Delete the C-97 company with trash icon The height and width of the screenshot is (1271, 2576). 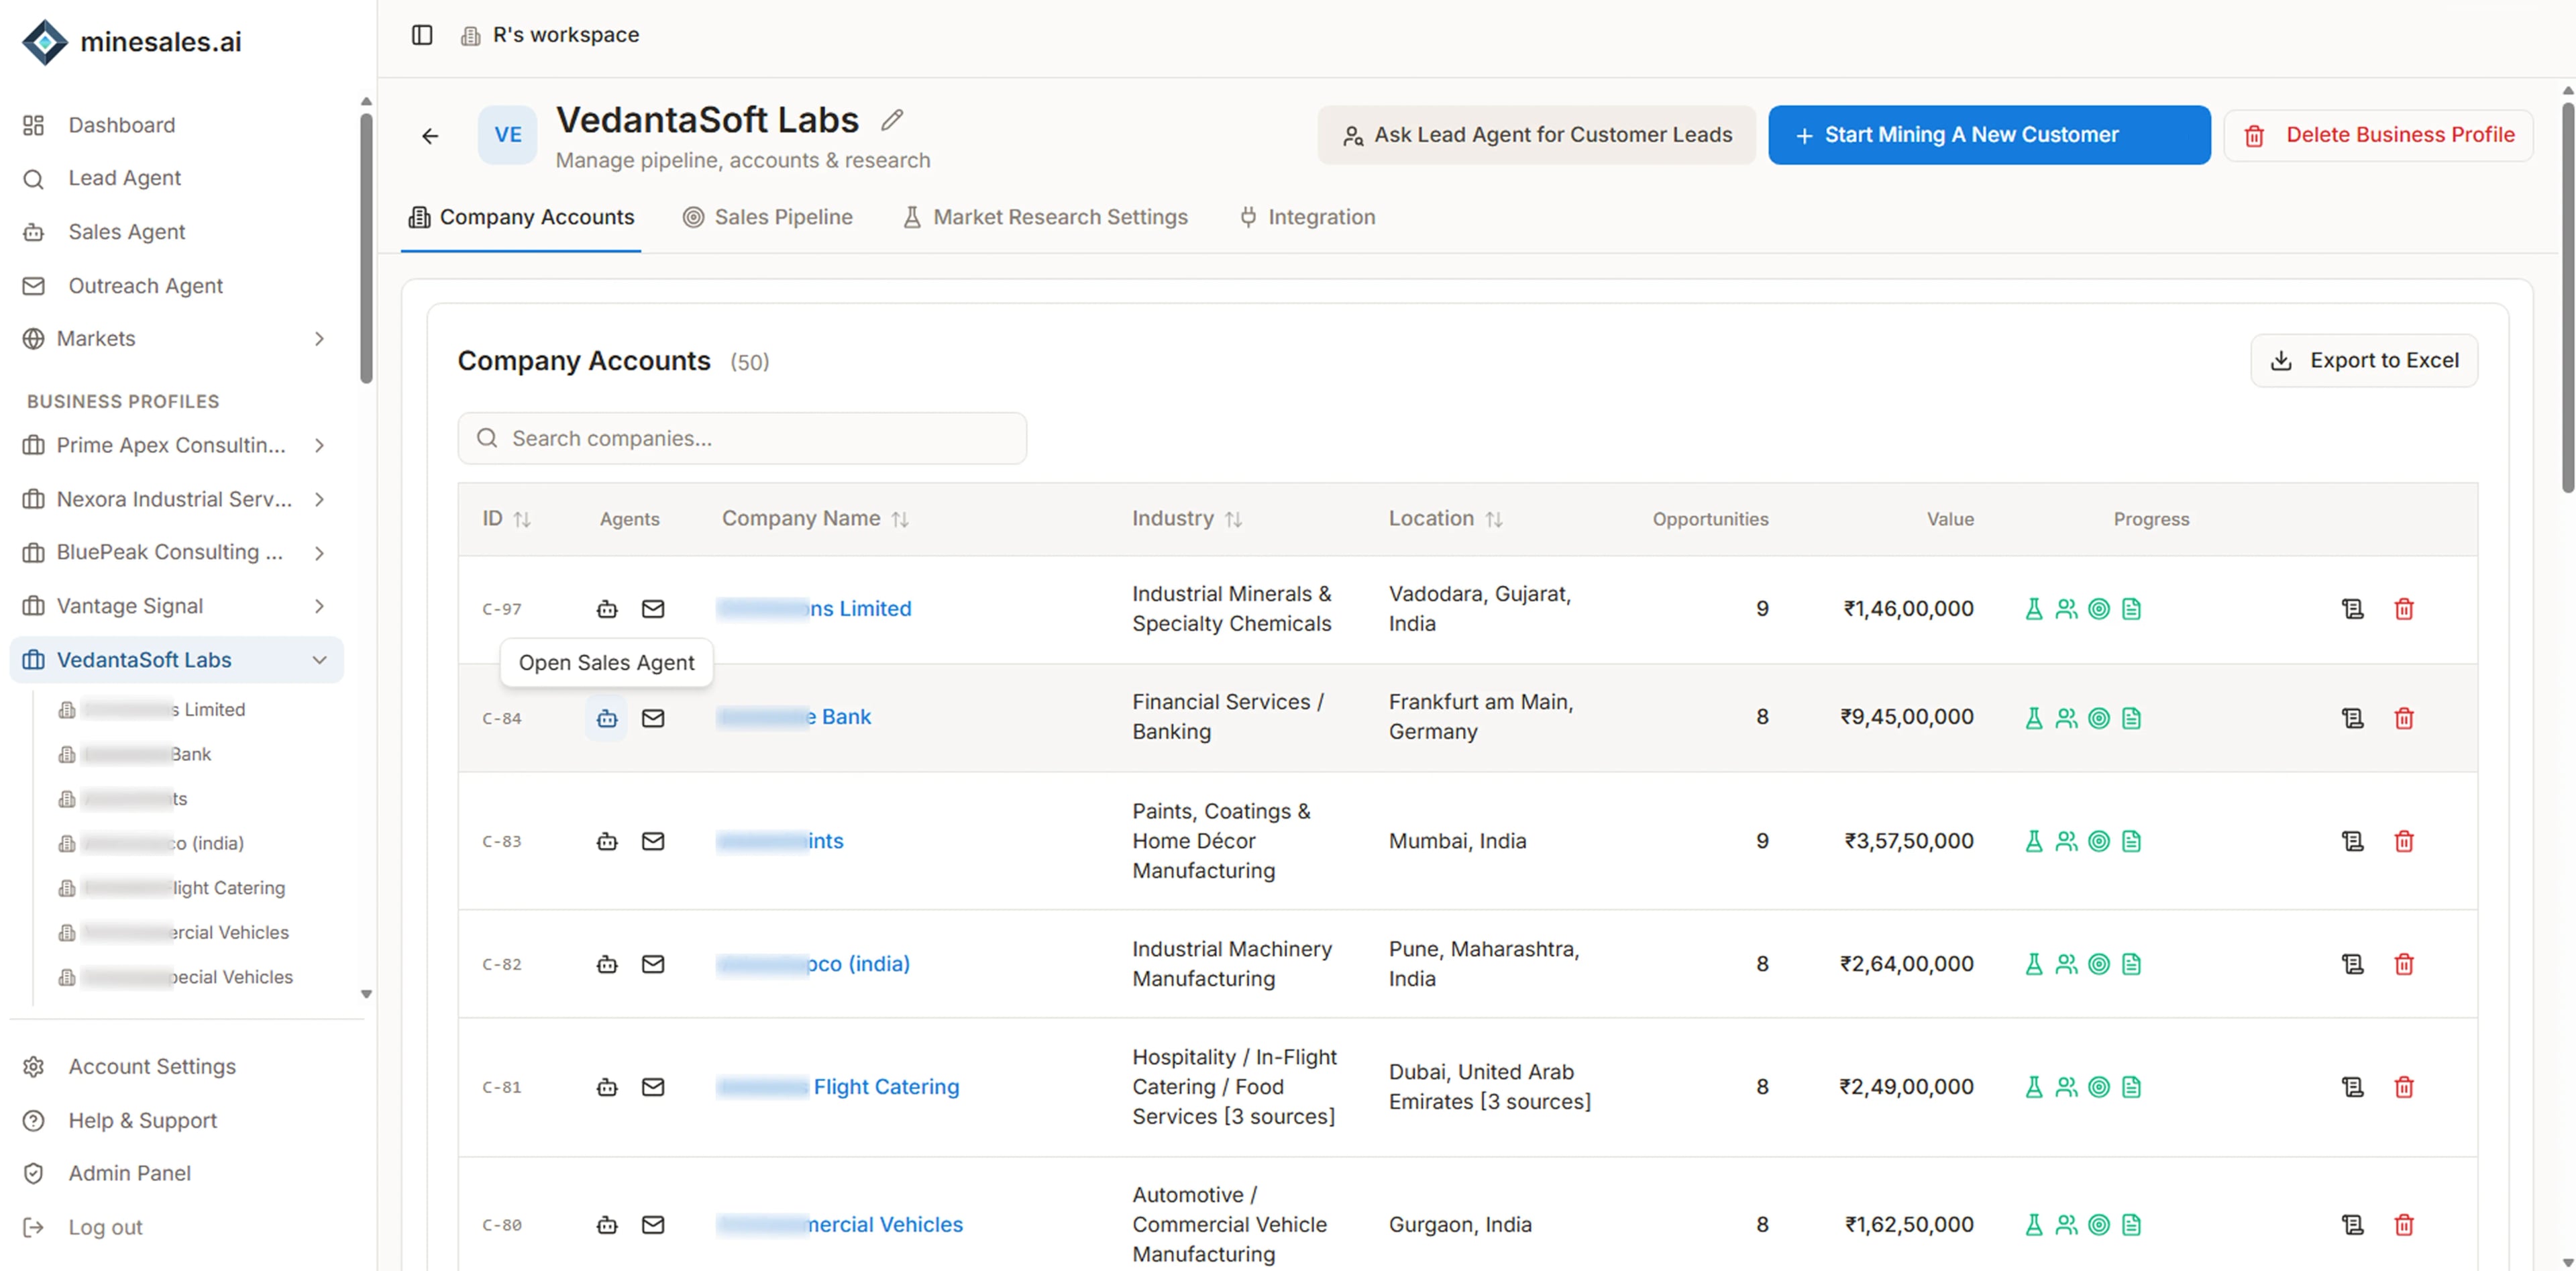click(2404, 609)
